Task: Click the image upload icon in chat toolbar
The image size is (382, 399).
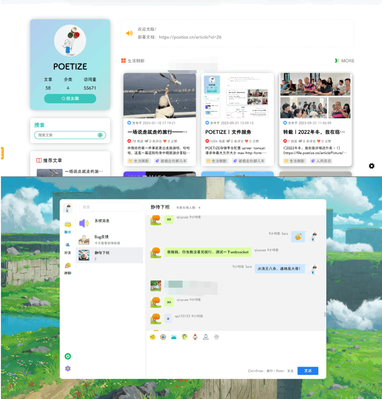Action: 174,337
